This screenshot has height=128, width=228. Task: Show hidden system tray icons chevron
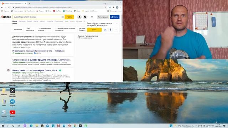[x=196, y=126]
